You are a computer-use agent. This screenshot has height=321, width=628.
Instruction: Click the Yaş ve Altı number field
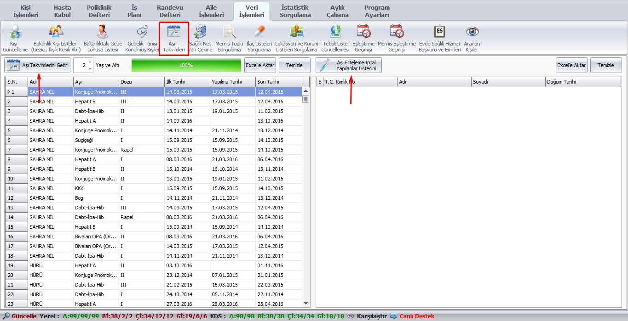point(81,65)
